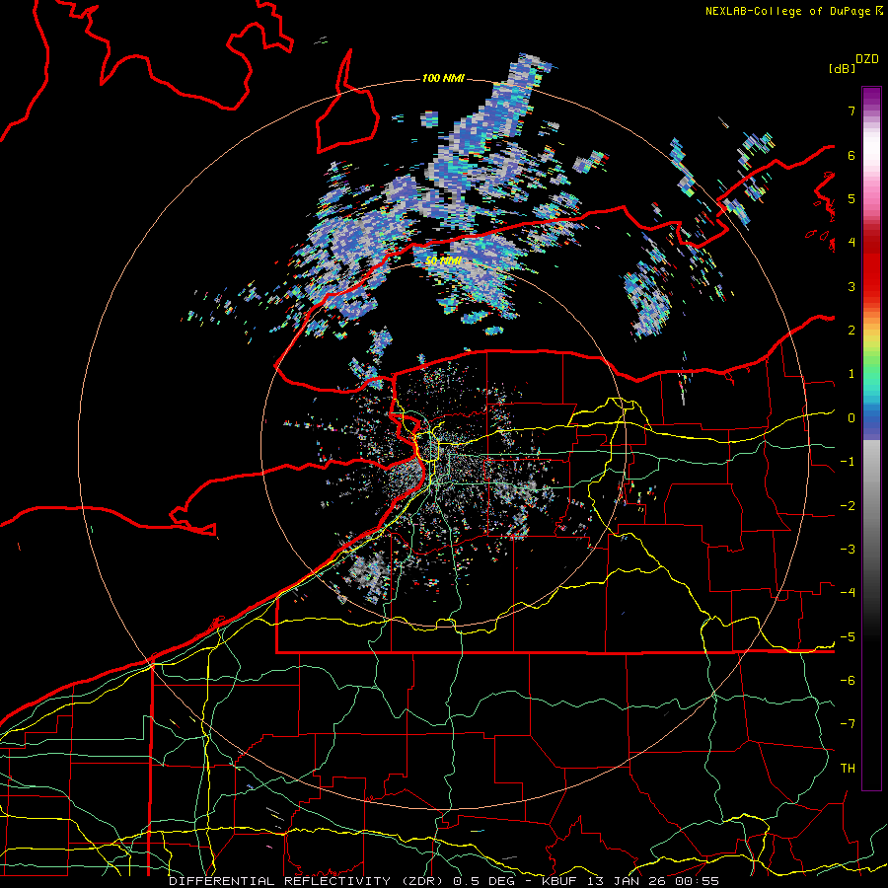Screen dimensions: 888x888
Task: Click the 100 NMI range ring label
Action: click(x=443, y=78)
